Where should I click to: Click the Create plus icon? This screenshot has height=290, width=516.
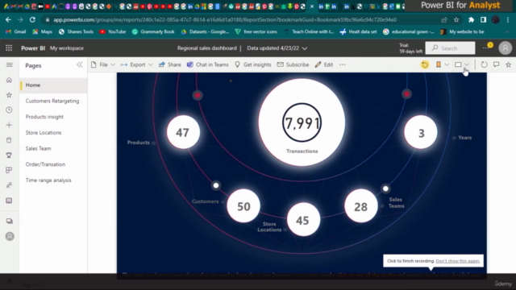pyautogui.click(x=9, y=125)
